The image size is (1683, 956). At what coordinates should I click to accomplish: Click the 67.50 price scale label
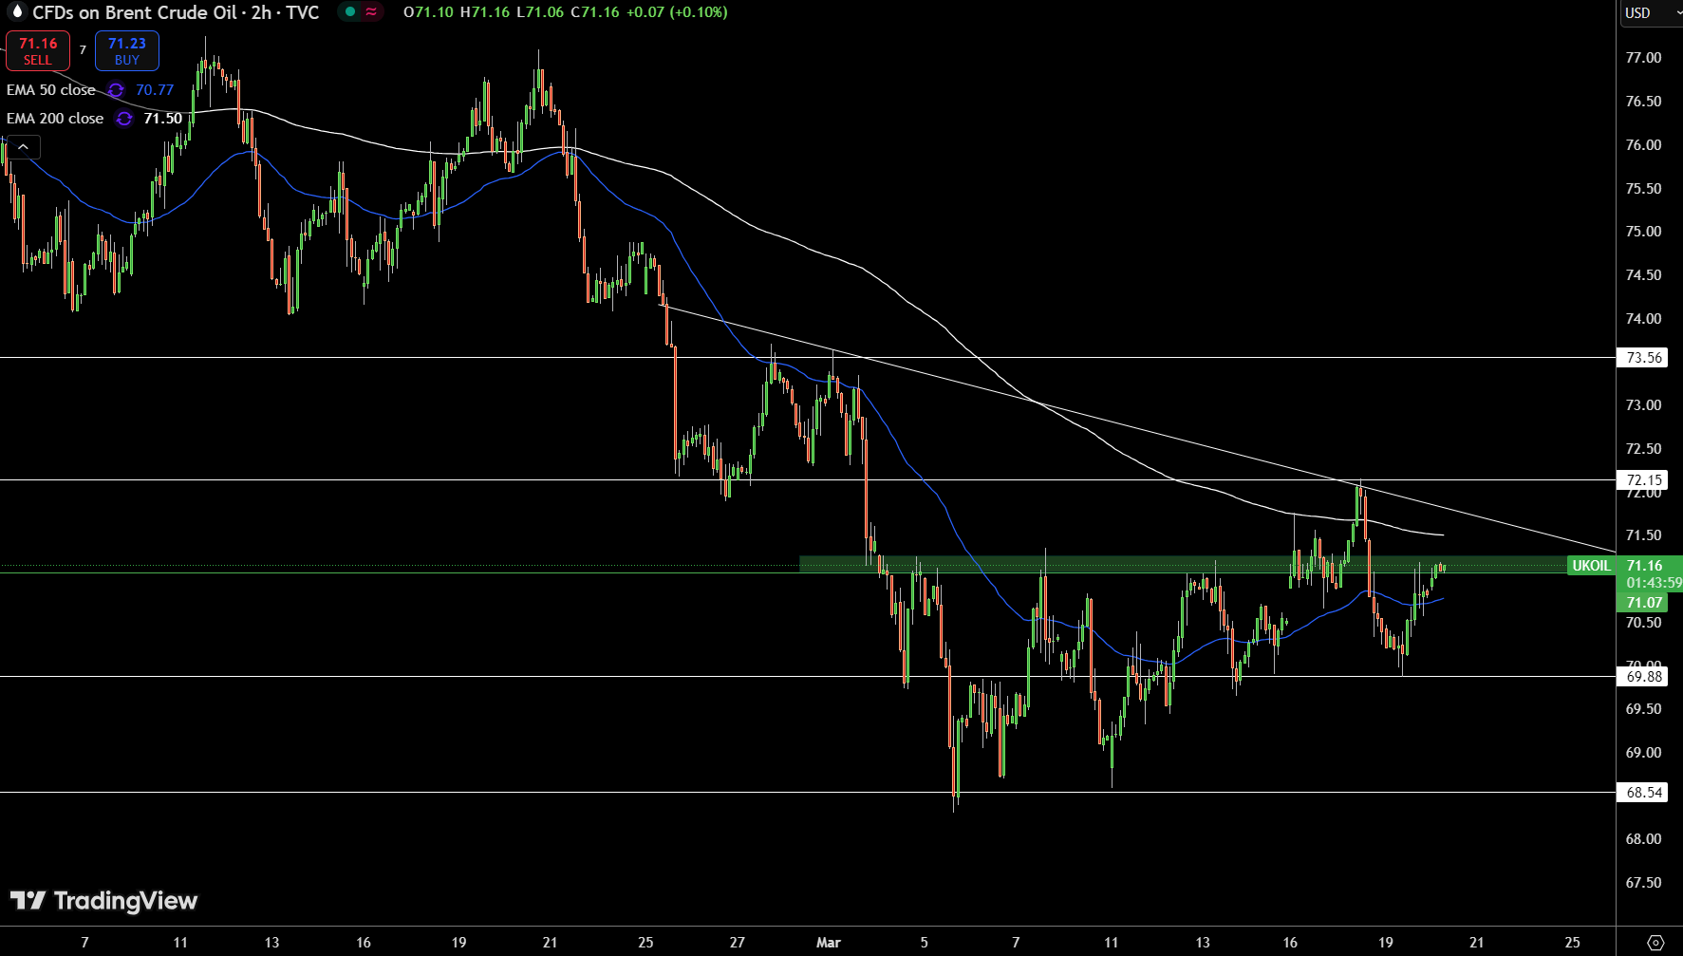pos(1643,883)
